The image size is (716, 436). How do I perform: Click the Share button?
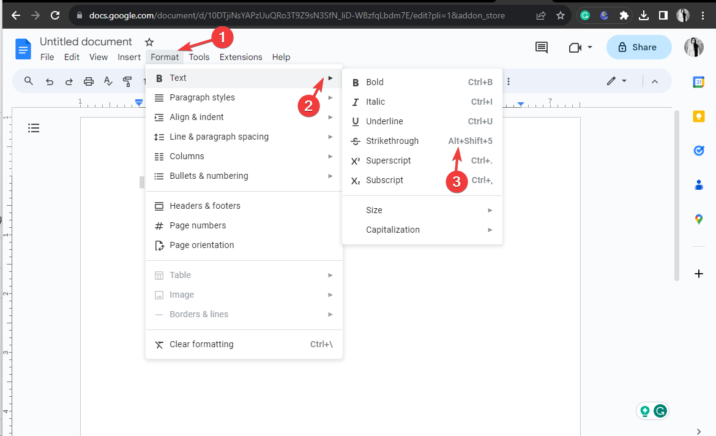pyautogui.click(x=639, y=47)
